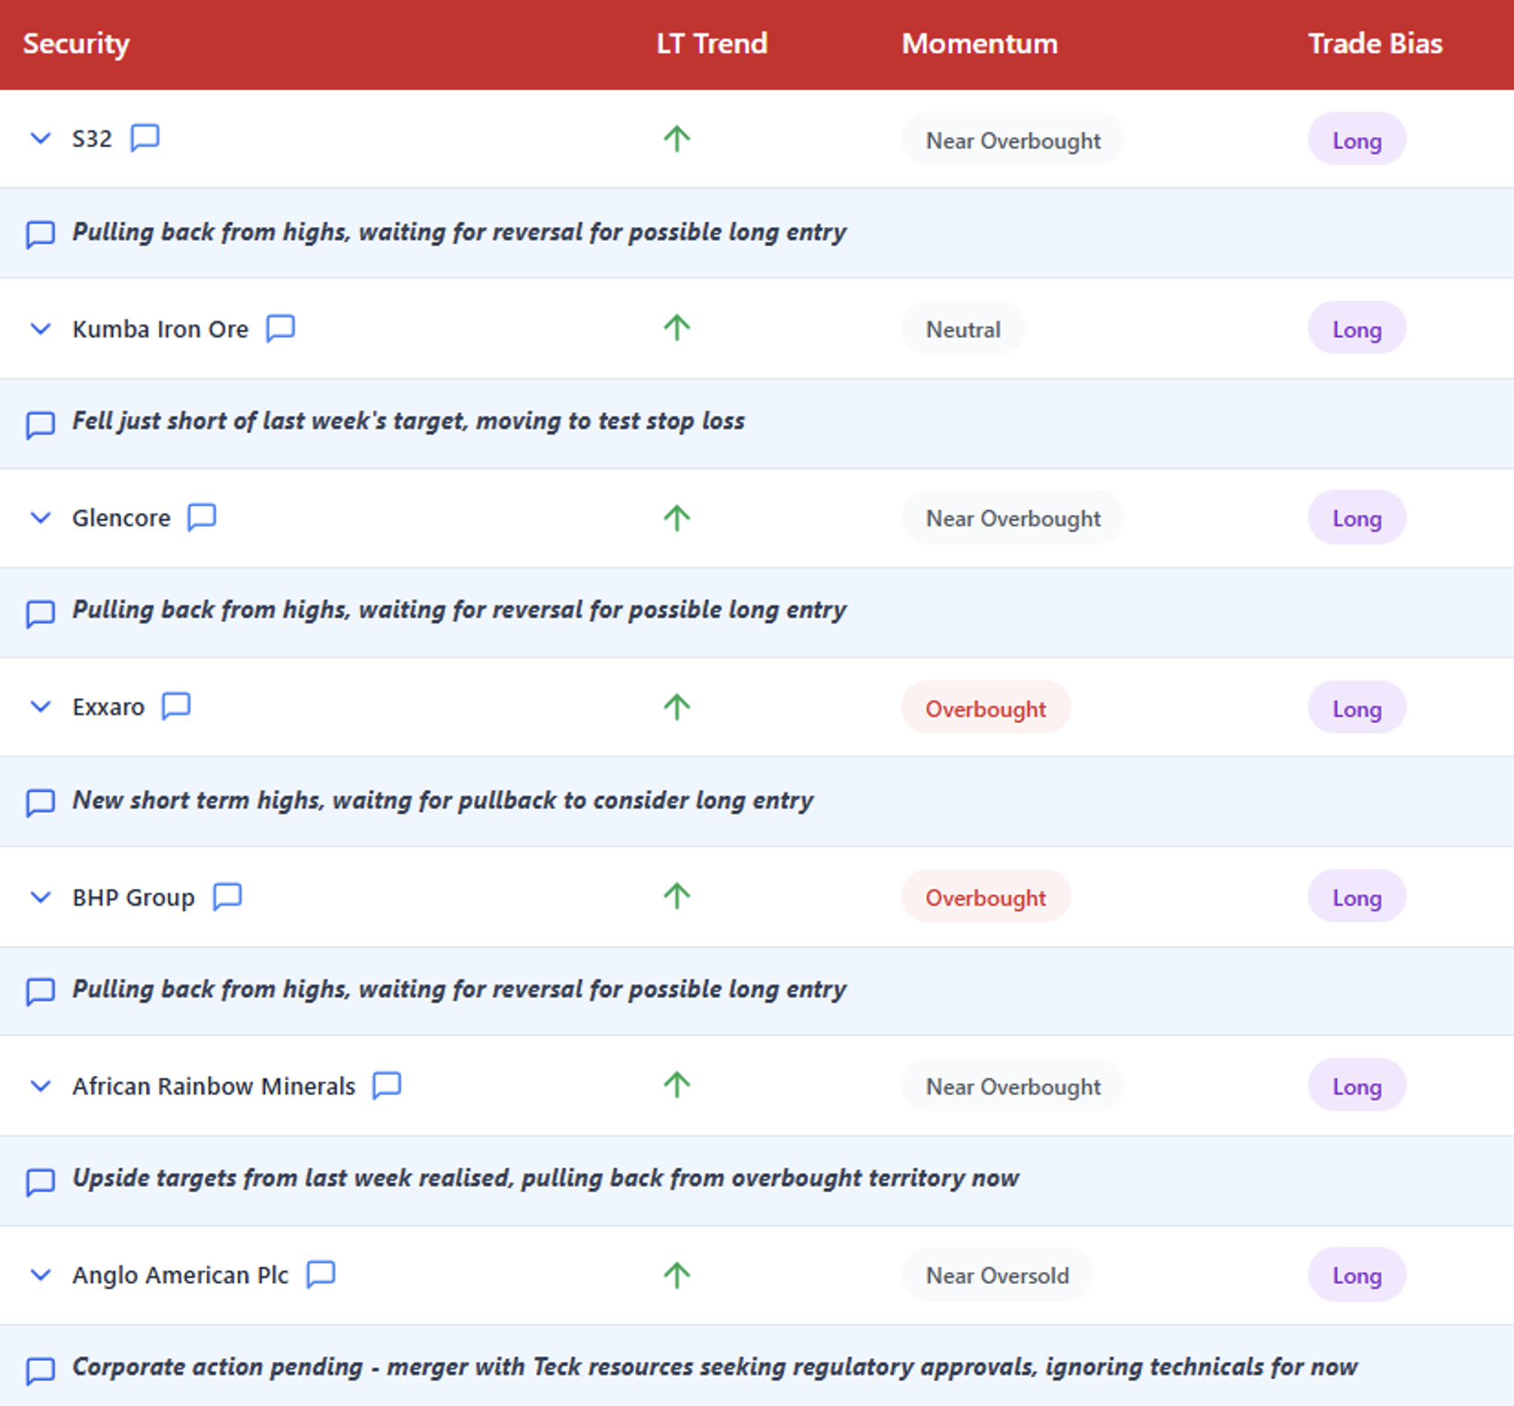Click Near Oversold badge for Anglo American
Viewport: 1514px width, 1406px height.
coord(997,1275)
